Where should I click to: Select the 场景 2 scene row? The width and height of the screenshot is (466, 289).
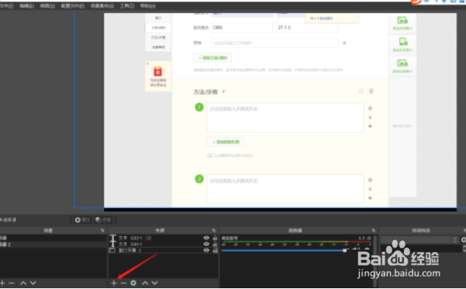click(53, 244)
